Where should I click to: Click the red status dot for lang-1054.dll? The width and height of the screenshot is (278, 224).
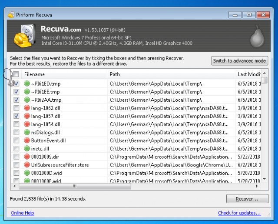27,124
